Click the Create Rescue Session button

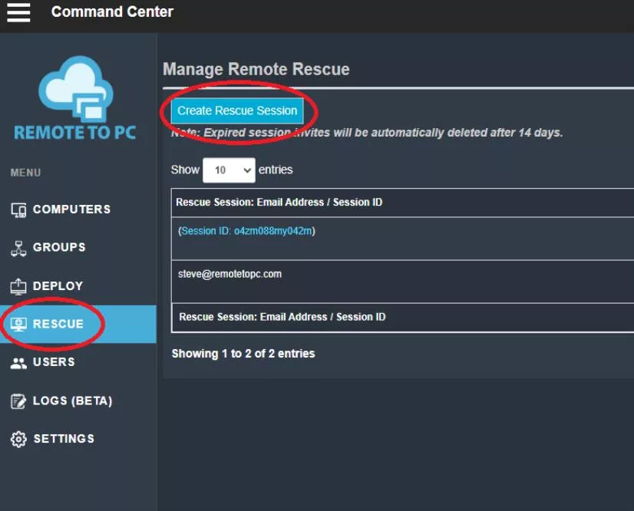237,110
